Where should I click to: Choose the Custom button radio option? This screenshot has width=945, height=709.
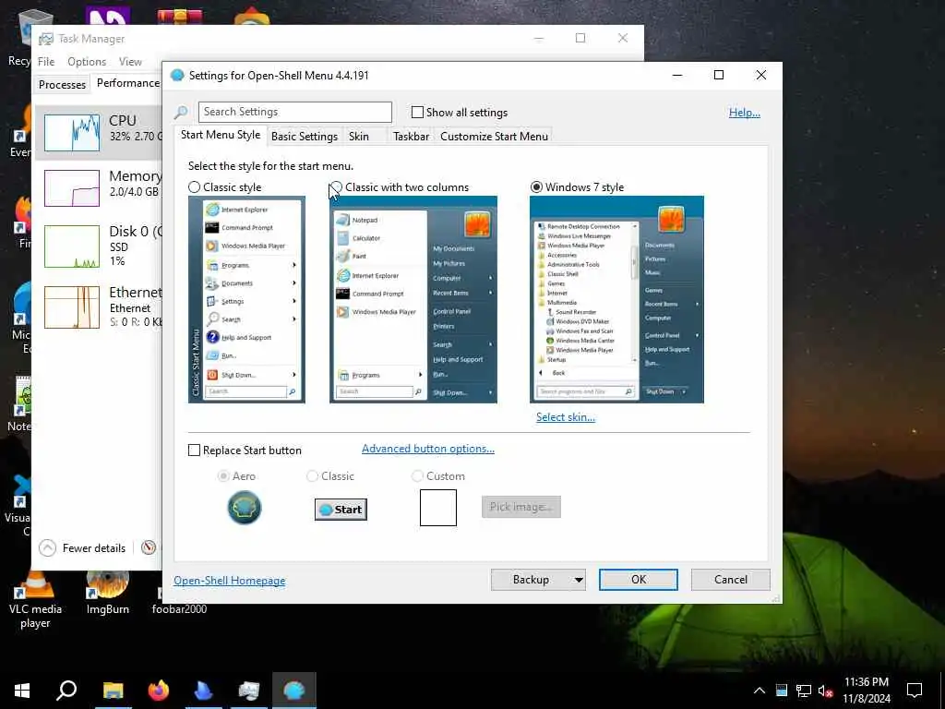pyautogui.click(x=417, y=476)
